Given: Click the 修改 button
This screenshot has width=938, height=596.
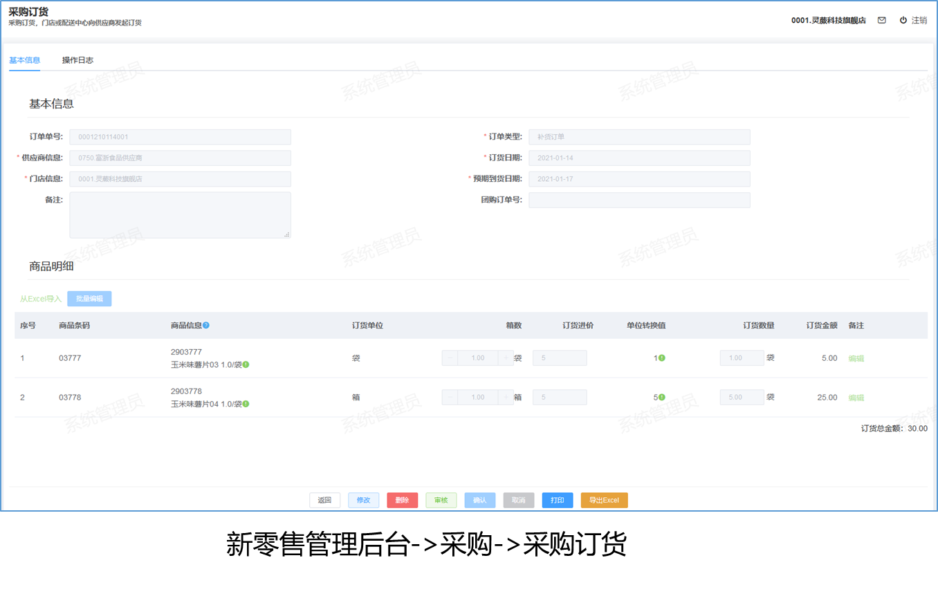Looking at the screenshot, I should tap(363, 501).
